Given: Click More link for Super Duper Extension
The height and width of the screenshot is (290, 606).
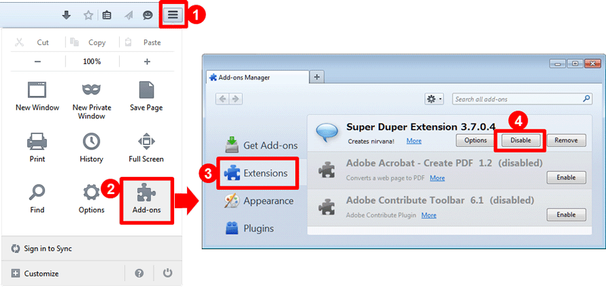Looking at the screenshot, I should (414, 141).
